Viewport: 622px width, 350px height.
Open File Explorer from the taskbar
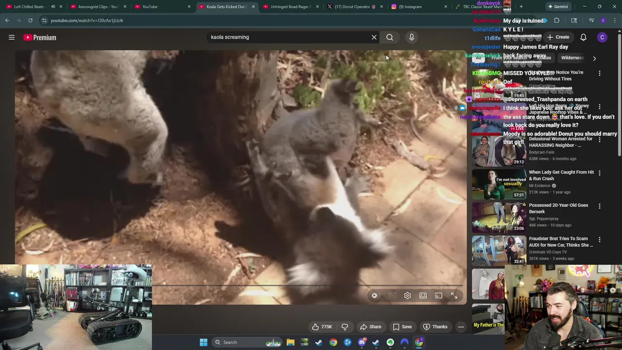290,342
